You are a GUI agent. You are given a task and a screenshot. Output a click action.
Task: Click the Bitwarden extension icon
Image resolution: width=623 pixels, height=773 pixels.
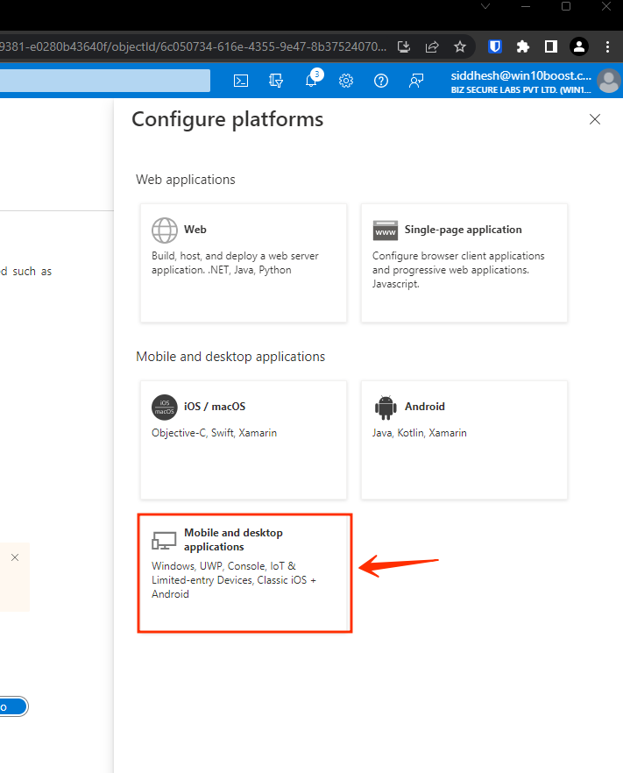(x=495, y=46)
